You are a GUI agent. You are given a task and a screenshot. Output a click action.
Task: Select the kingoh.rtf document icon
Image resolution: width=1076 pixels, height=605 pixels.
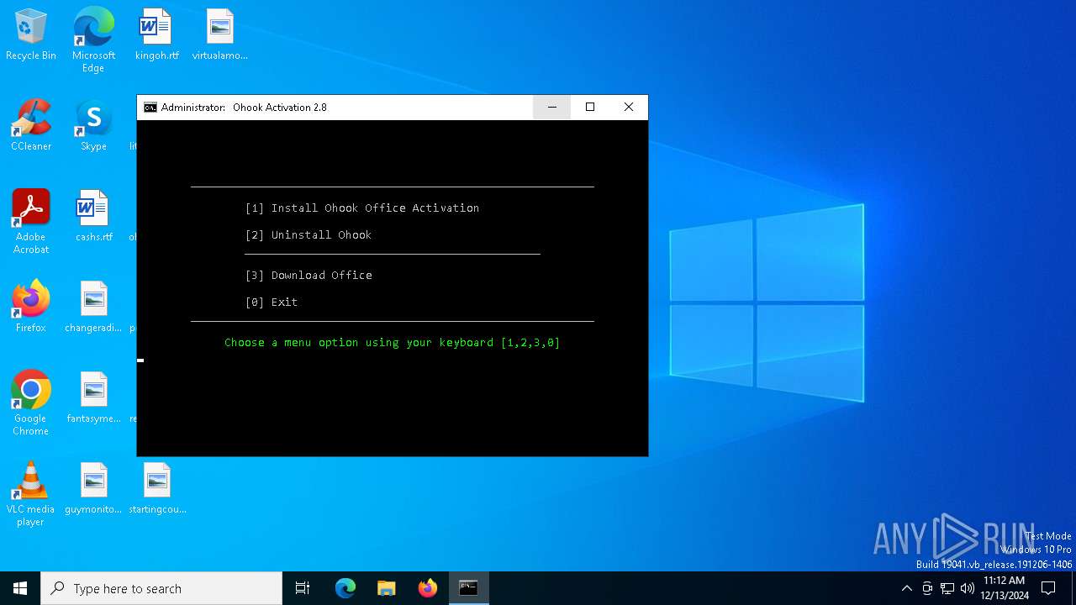point(156,34)
